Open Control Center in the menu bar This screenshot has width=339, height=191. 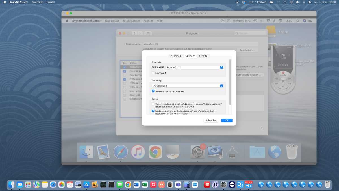310,2
